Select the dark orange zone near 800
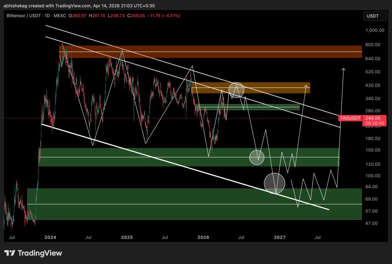392x264 pixels. pyautogui.click(x=210, y=52)
